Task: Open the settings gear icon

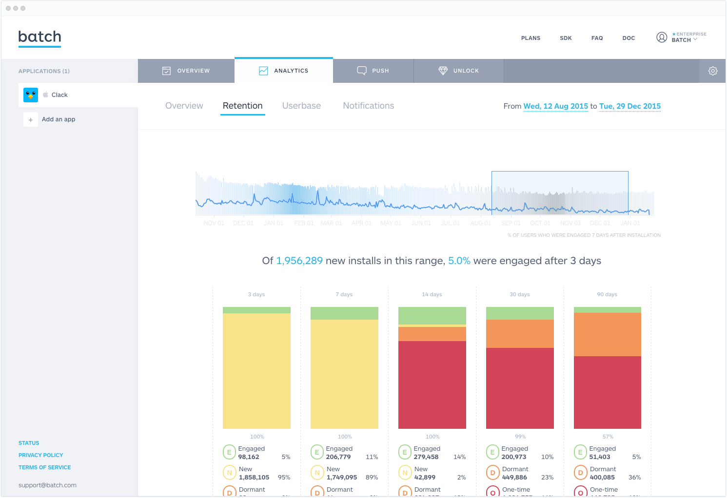Action: pyautogui.click(x=712, y=71)
